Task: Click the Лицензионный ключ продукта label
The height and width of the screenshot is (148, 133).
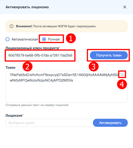Action: [32, 48]
